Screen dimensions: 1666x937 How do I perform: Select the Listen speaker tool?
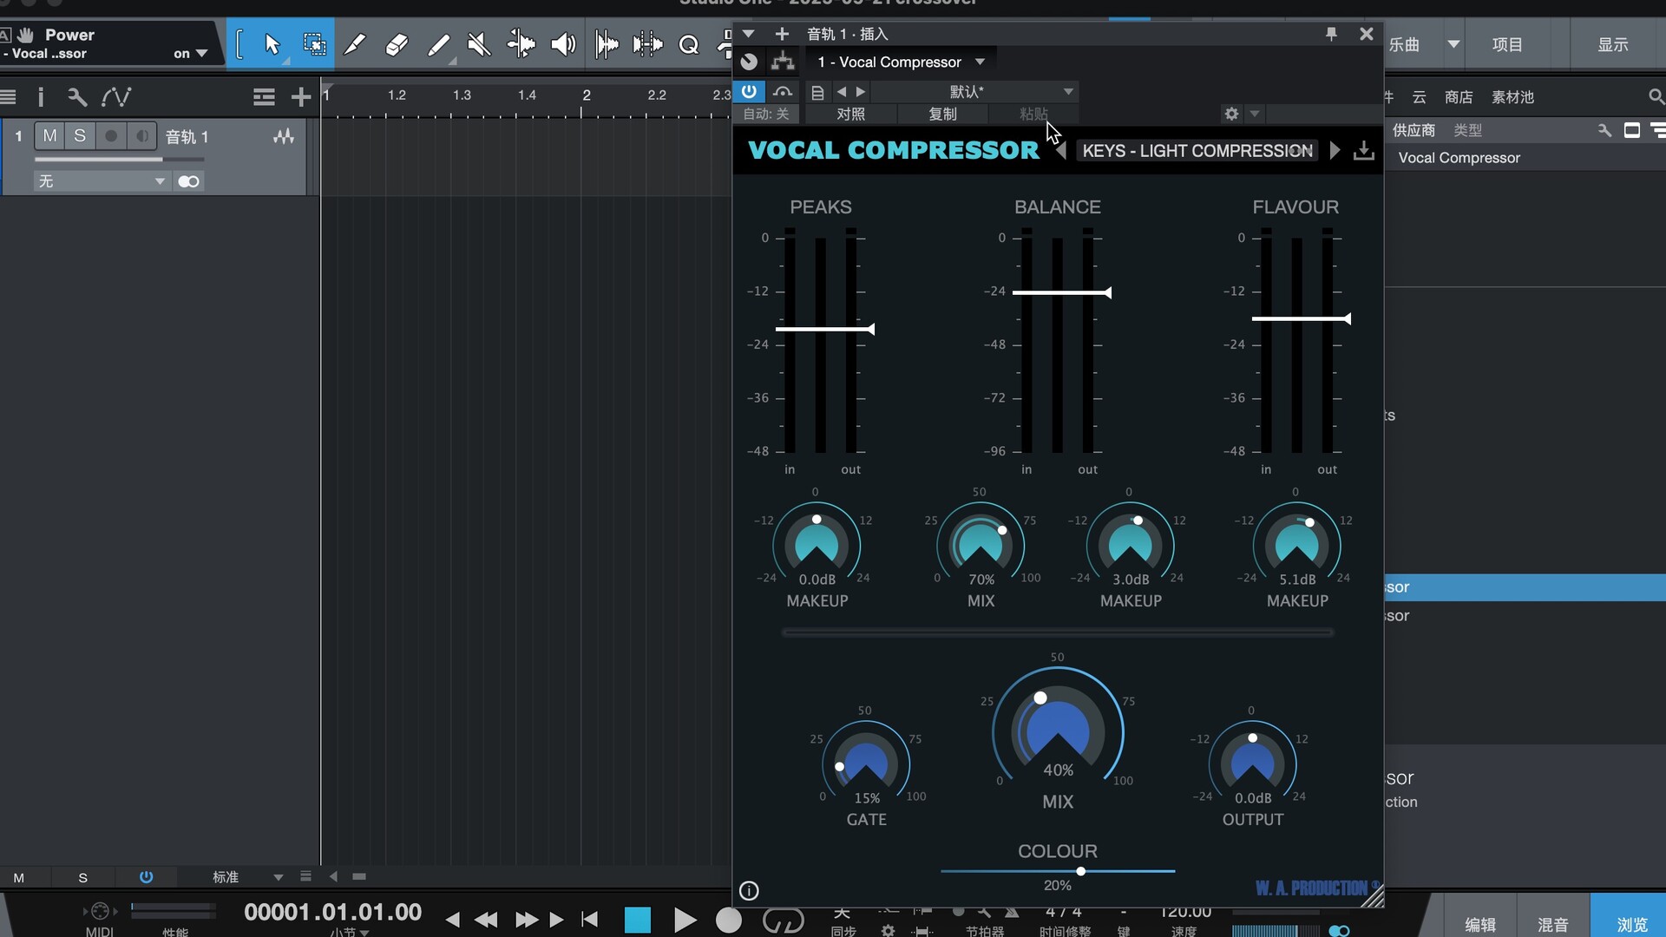click(x=562, y=44)
